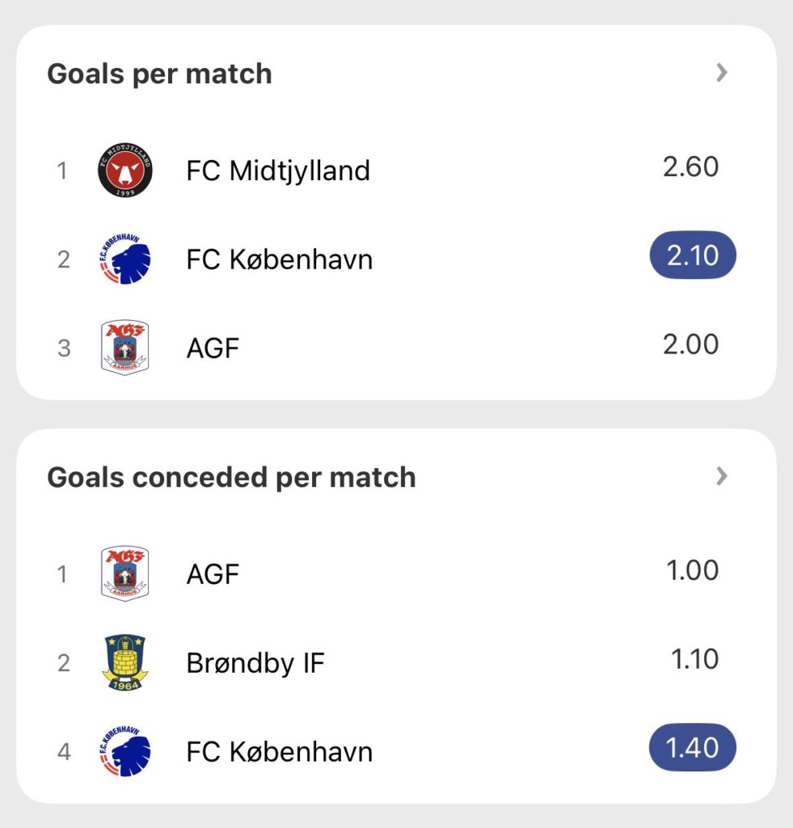Click the 2.60 goals value
The height and width of the screenshot is (828, 793).
[x=690, y=167]
